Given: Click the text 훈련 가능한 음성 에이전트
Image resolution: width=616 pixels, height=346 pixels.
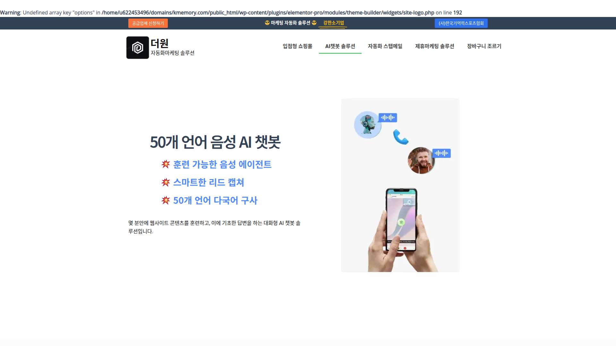Looking at the screenshot, I should [222, 164].
